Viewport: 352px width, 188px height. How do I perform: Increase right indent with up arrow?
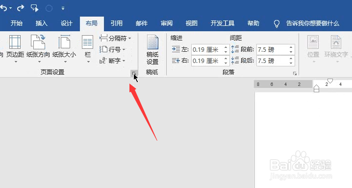click(226, 58)
